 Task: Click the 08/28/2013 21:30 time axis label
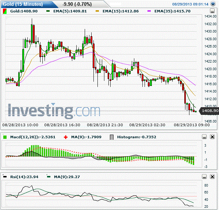pos(105,125)
